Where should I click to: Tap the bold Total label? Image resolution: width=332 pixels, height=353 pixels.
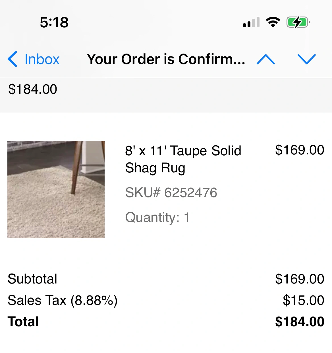pos(23,322)
